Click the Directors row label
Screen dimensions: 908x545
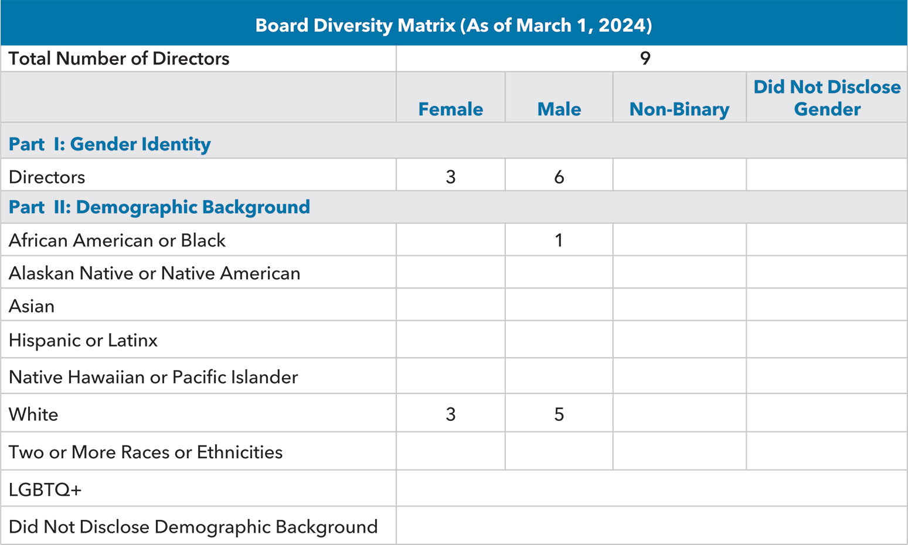47,177
